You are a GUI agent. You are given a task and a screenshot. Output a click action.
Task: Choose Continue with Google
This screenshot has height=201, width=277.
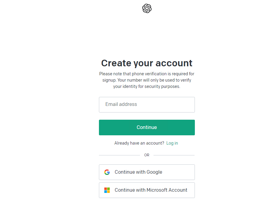coord(147,172)
